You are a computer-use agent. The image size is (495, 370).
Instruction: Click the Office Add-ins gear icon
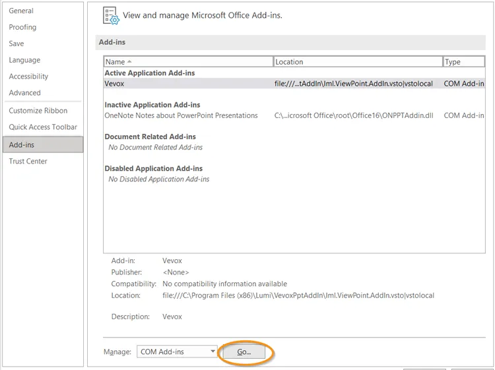(x=110, y=16)
